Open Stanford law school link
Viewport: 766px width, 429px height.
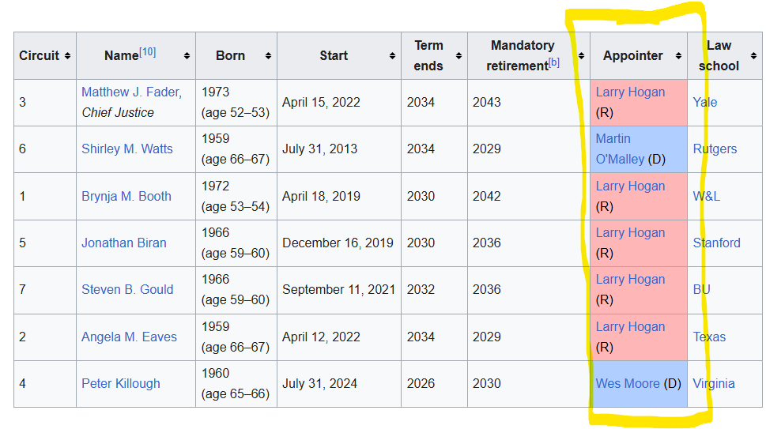coord(717,243)
